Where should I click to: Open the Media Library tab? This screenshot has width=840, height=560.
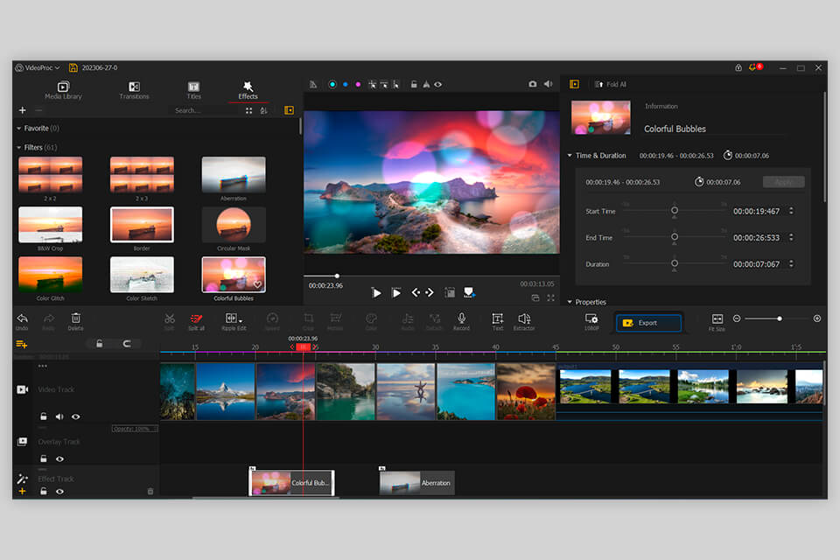point(63,91)
